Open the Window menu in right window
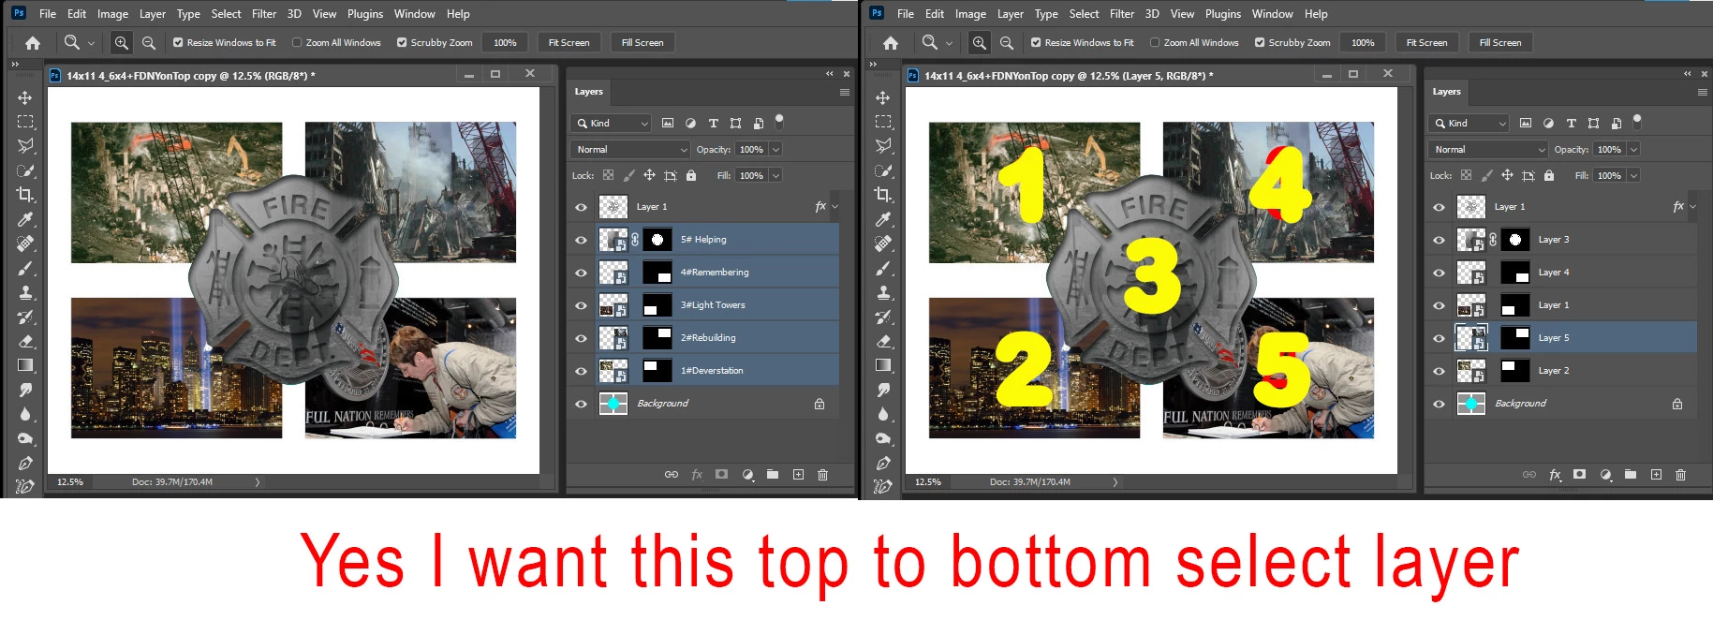The image size is (1713, 635). (1272, 14)
